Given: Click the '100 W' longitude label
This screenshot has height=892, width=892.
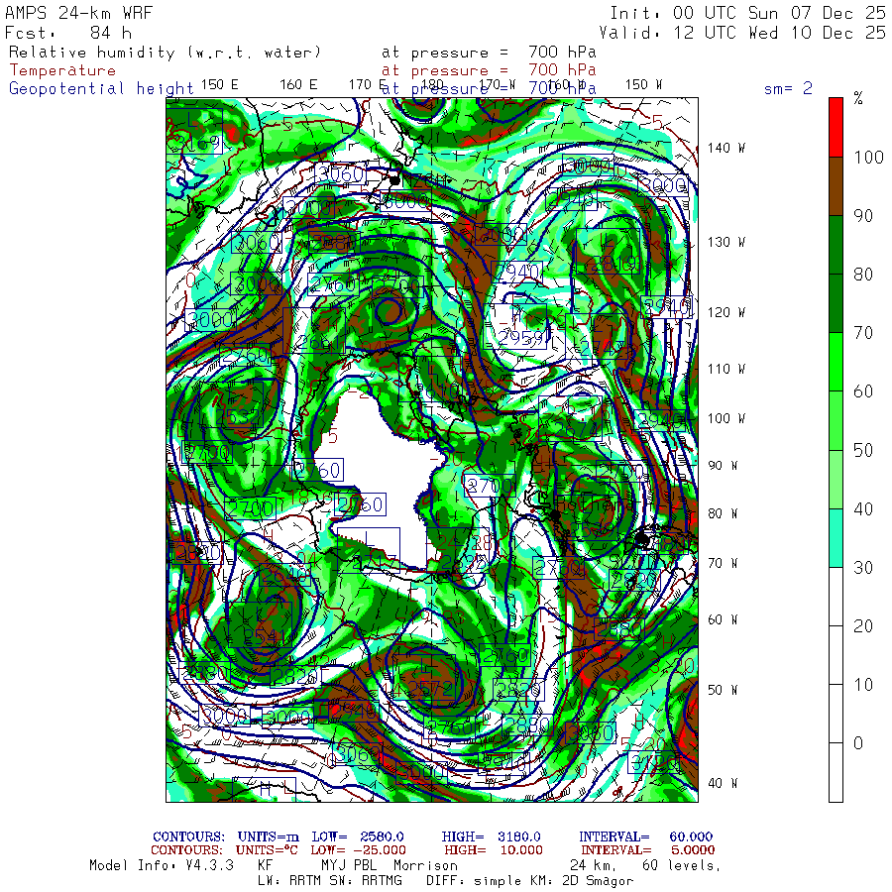Looking at the screenshot, I should click(726, 418).
